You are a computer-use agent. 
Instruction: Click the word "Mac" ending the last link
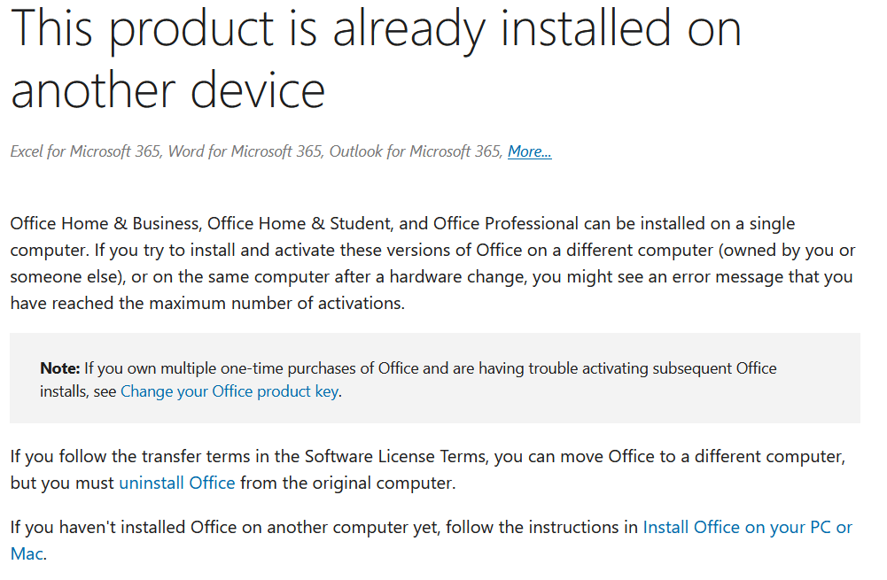(25, 553)
